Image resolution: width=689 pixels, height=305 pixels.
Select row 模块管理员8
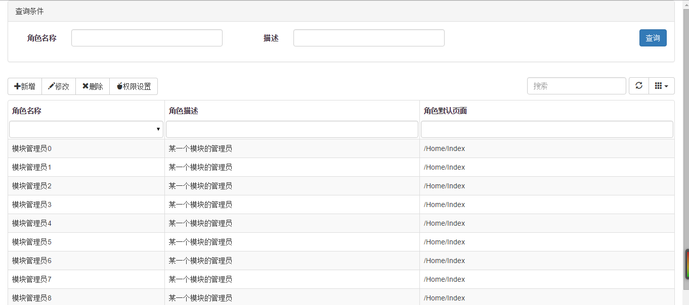341,297
